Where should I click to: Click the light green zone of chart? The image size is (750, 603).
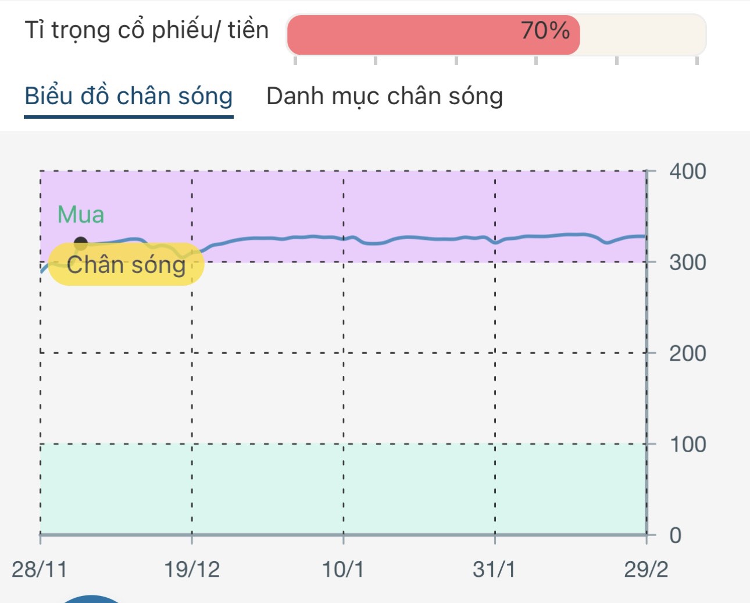pos(343,489)
